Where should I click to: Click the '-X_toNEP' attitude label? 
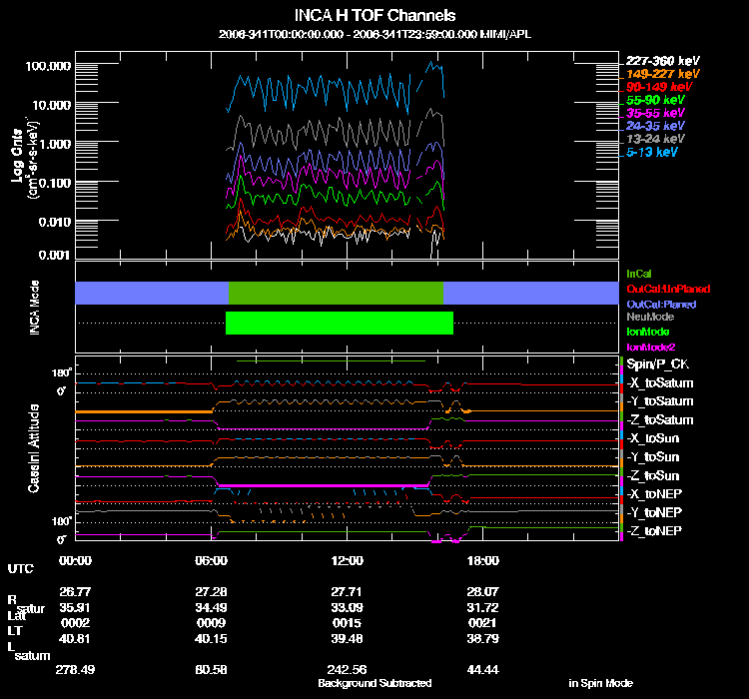point(654,493)
